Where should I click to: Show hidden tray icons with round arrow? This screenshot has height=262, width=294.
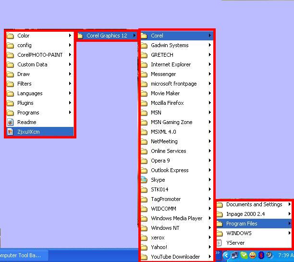[x=226, y=255]
